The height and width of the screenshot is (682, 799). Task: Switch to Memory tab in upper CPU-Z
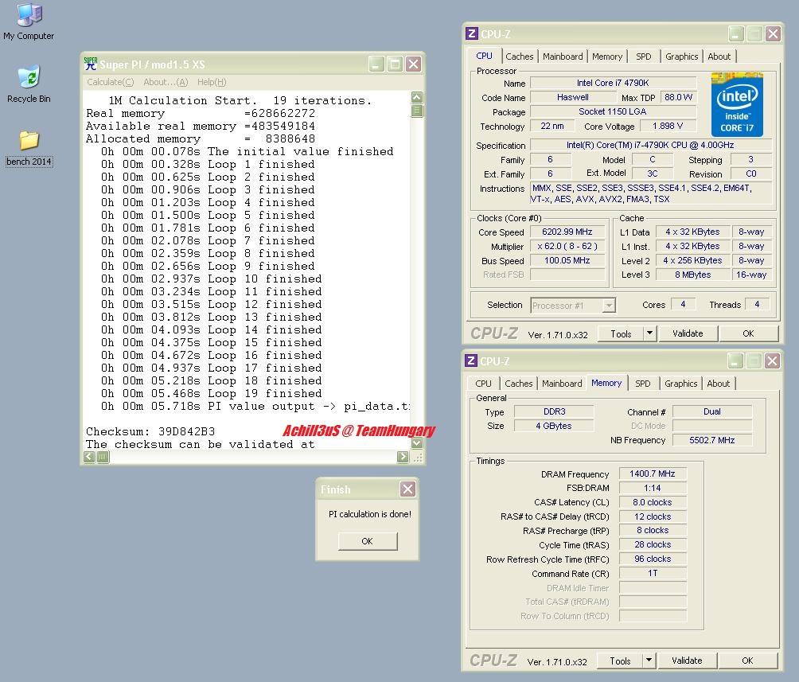point(607,57)
